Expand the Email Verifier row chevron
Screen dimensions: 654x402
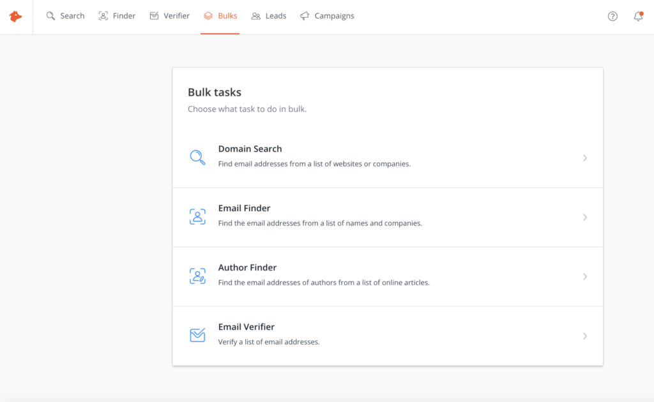(585, 336)
